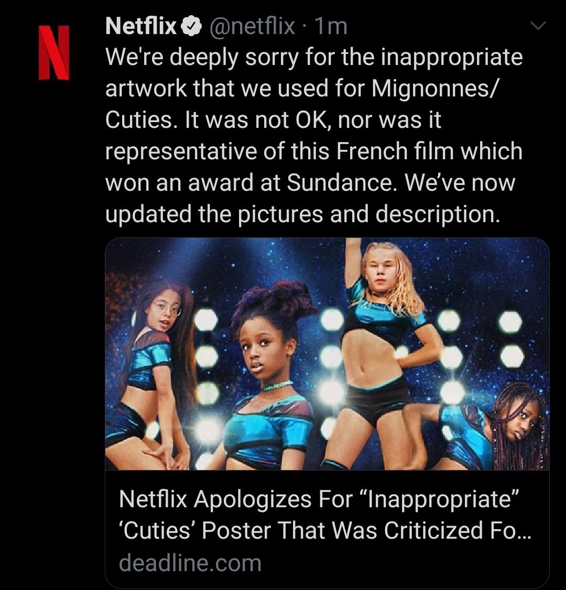Click the 'Inappropriate' word in card headline
The width and height of the screenshot is (566, 590).
(440, 499)
